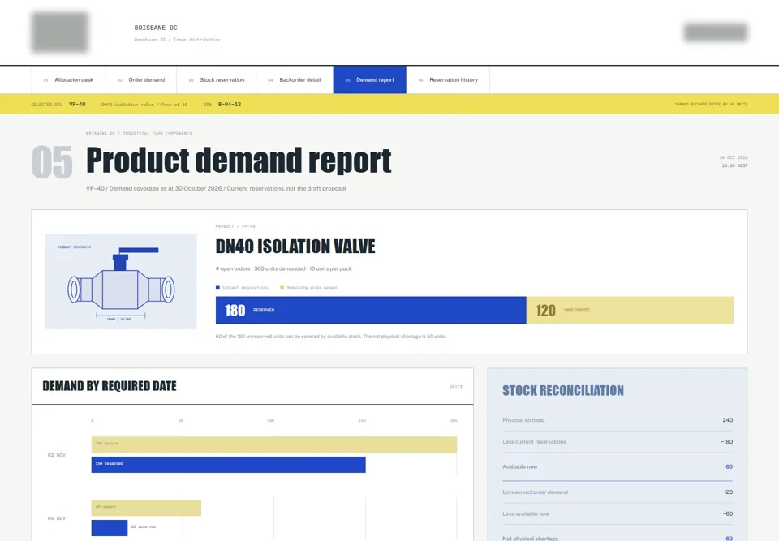The height and width of the screenshot is (541, 779).
Task: Click the 02 Nov yellow demand bar
Action: [x=274, y=444]
